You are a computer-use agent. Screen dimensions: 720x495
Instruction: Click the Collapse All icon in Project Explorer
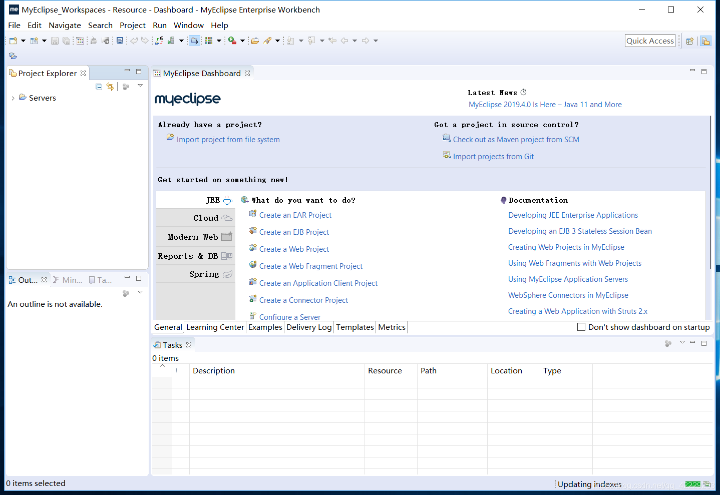99,87
